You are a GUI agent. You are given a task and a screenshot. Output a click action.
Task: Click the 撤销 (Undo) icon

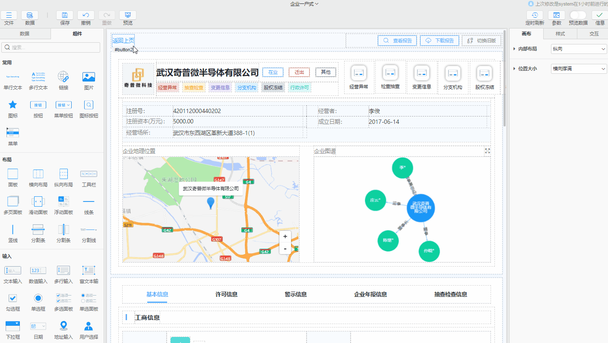point(85,16)
